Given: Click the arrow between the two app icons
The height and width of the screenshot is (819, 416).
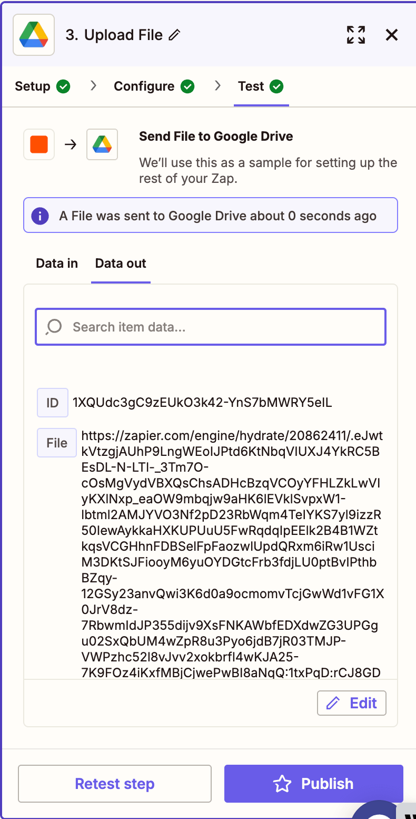Looking at the screenshot, I should click(71, 144).
